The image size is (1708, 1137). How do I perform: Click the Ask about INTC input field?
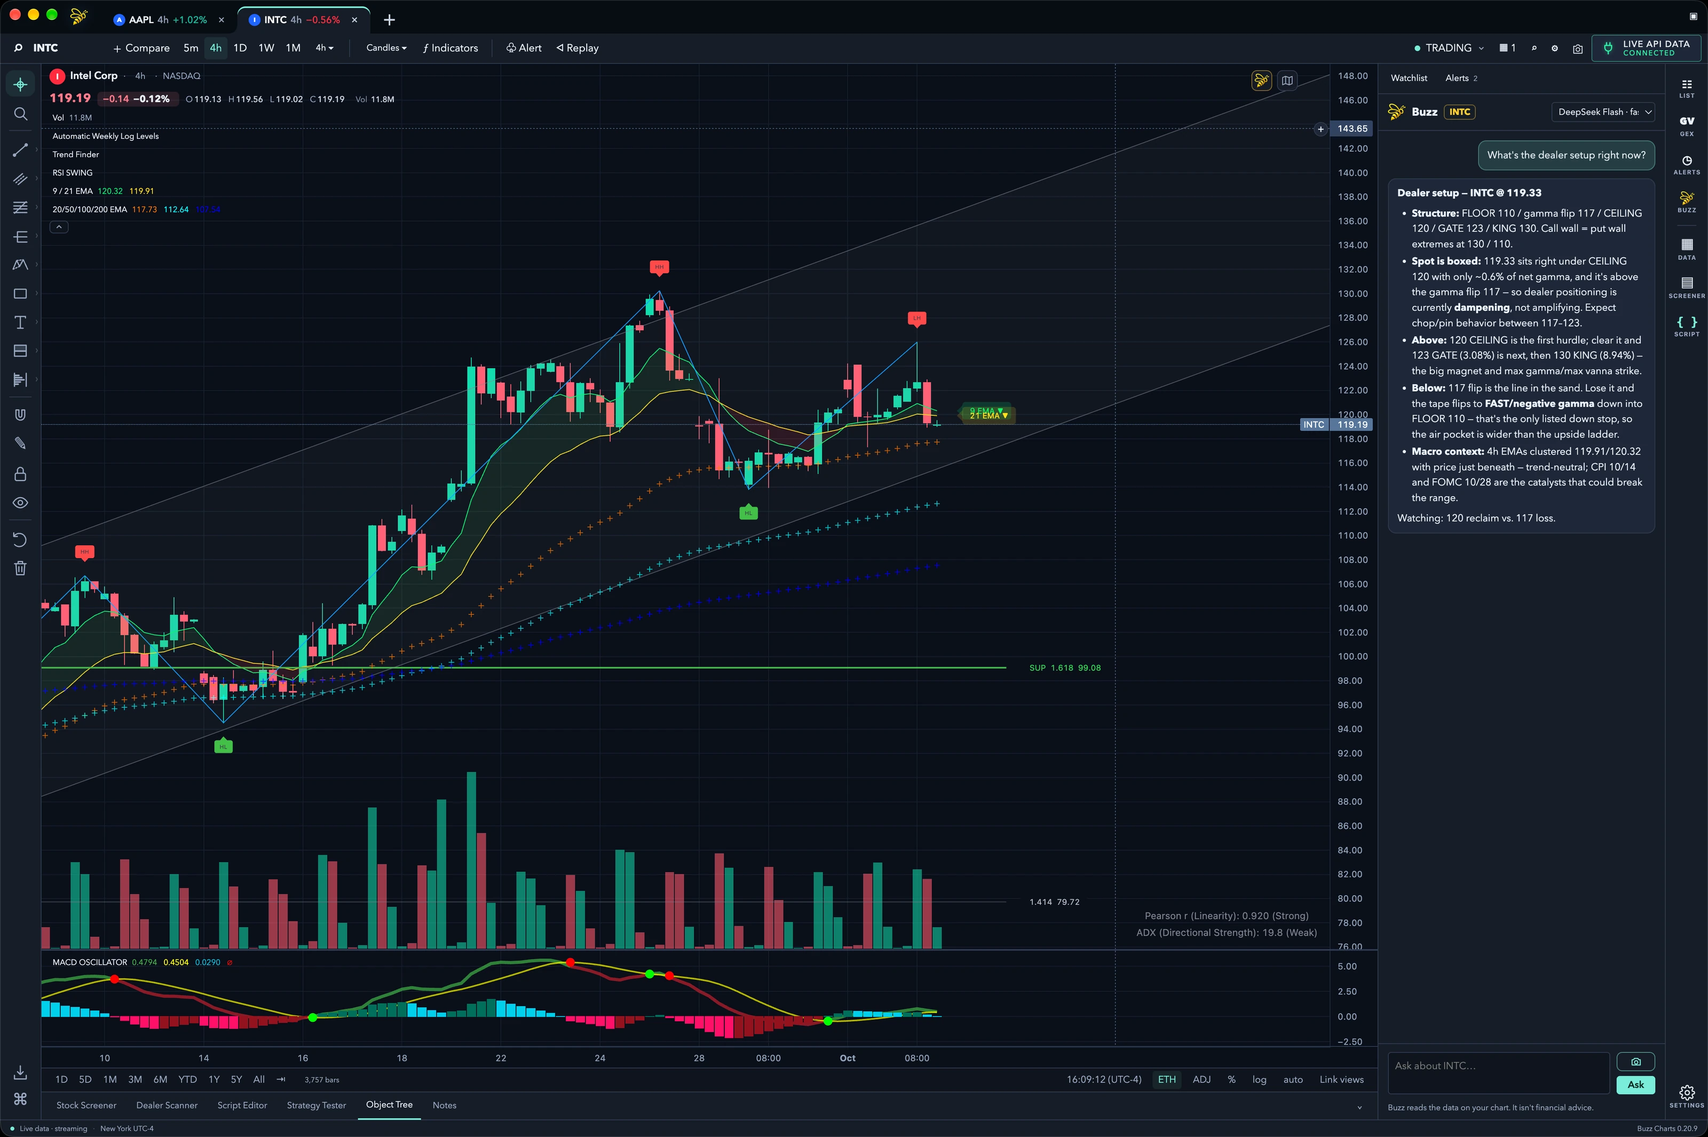pyautogui.click(x=1498, y=1072)
